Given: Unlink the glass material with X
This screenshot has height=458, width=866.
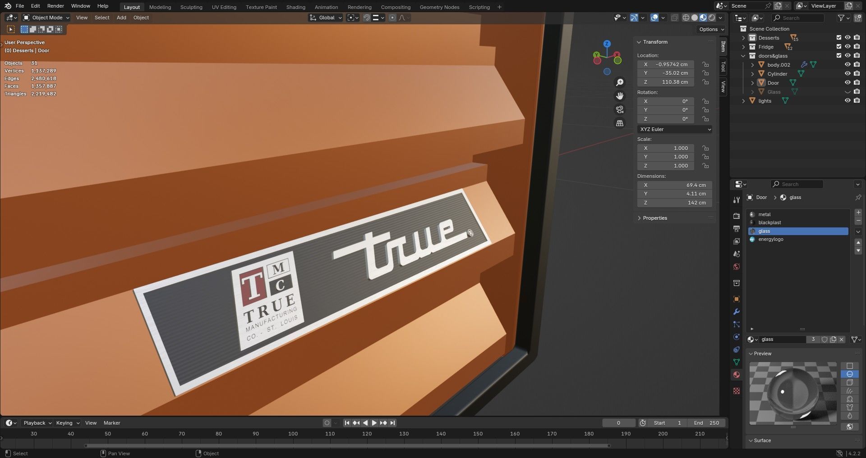Looking at the screenshot, I should 842,340.
